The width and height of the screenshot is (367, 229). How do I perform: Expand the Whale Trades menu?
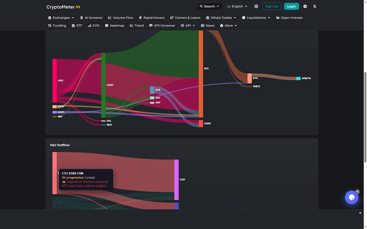(x=221, y=18)
